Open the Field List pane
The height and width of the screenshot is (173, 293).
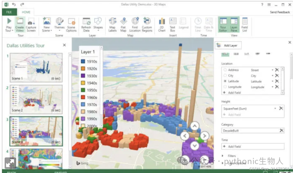pos(244,25)
